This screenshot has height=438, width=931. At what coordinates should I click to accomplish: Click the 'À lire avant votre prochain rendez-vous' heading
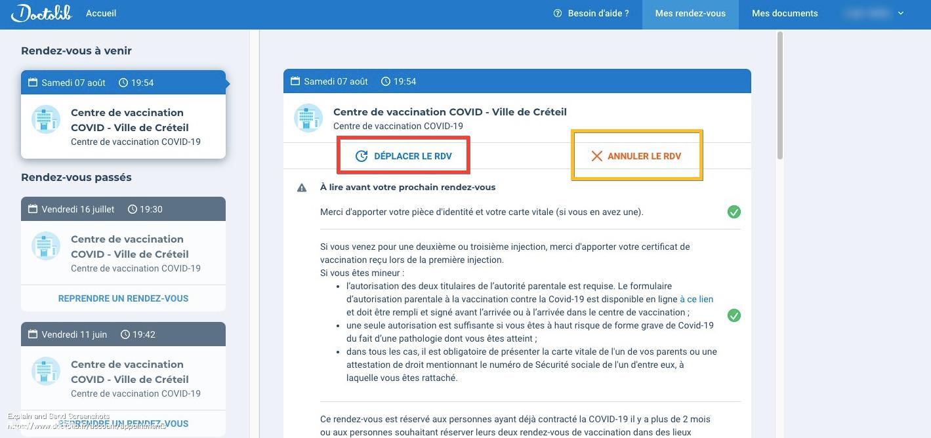click(x=407, y=187)
